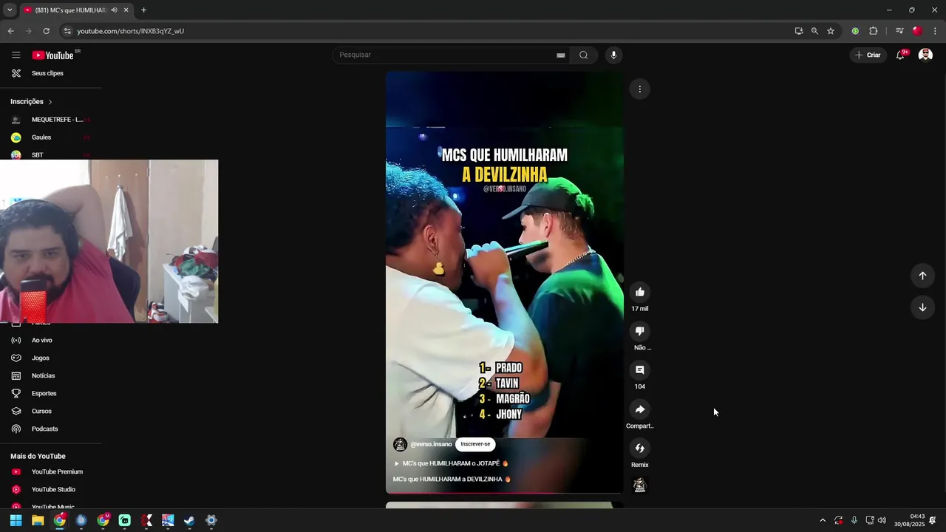Screen dimensions: 946x532
Task: Click the Criar create button
Action: point(868,55)
